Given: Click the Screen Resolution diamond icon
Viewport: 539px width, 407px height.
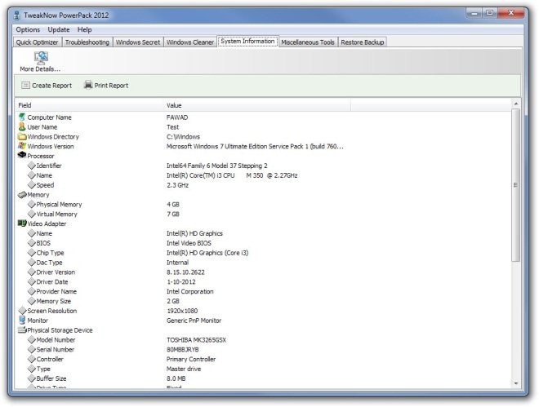Looking at the screenshot, I should coord(22,311).
